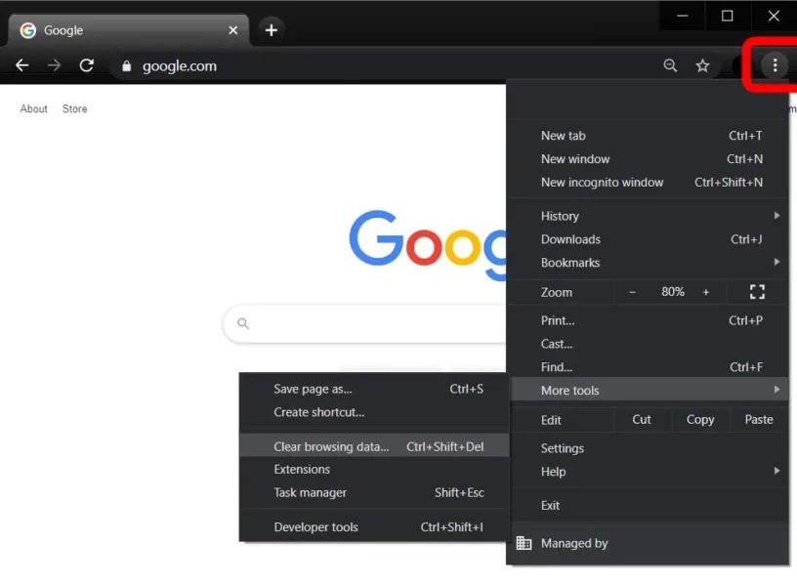Increase zoom with the plus button
Image resolution: width=797 pixels, height=586 pixels.
705,292
